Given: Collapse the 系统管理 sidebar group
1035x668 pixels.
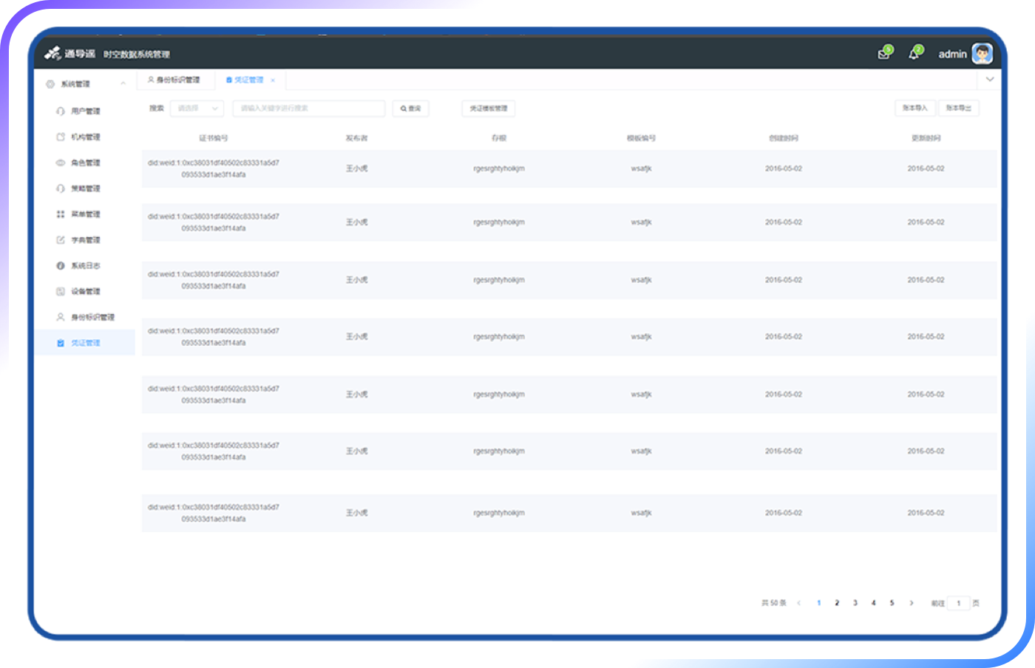Looking at the screenshot, I should click(x=123, y=84).
